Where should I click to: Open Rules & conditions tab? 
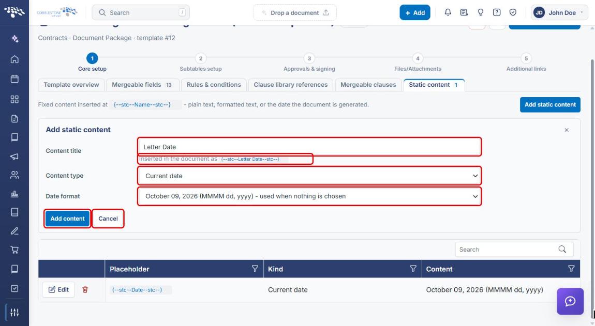(214, 85)
